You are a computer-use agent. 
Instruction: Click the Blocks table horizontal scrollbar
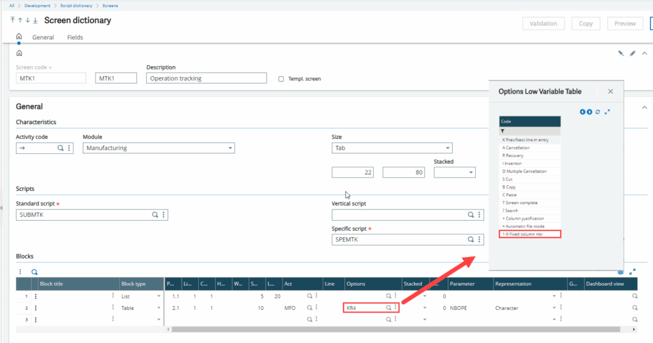click(x=395, y=330)
